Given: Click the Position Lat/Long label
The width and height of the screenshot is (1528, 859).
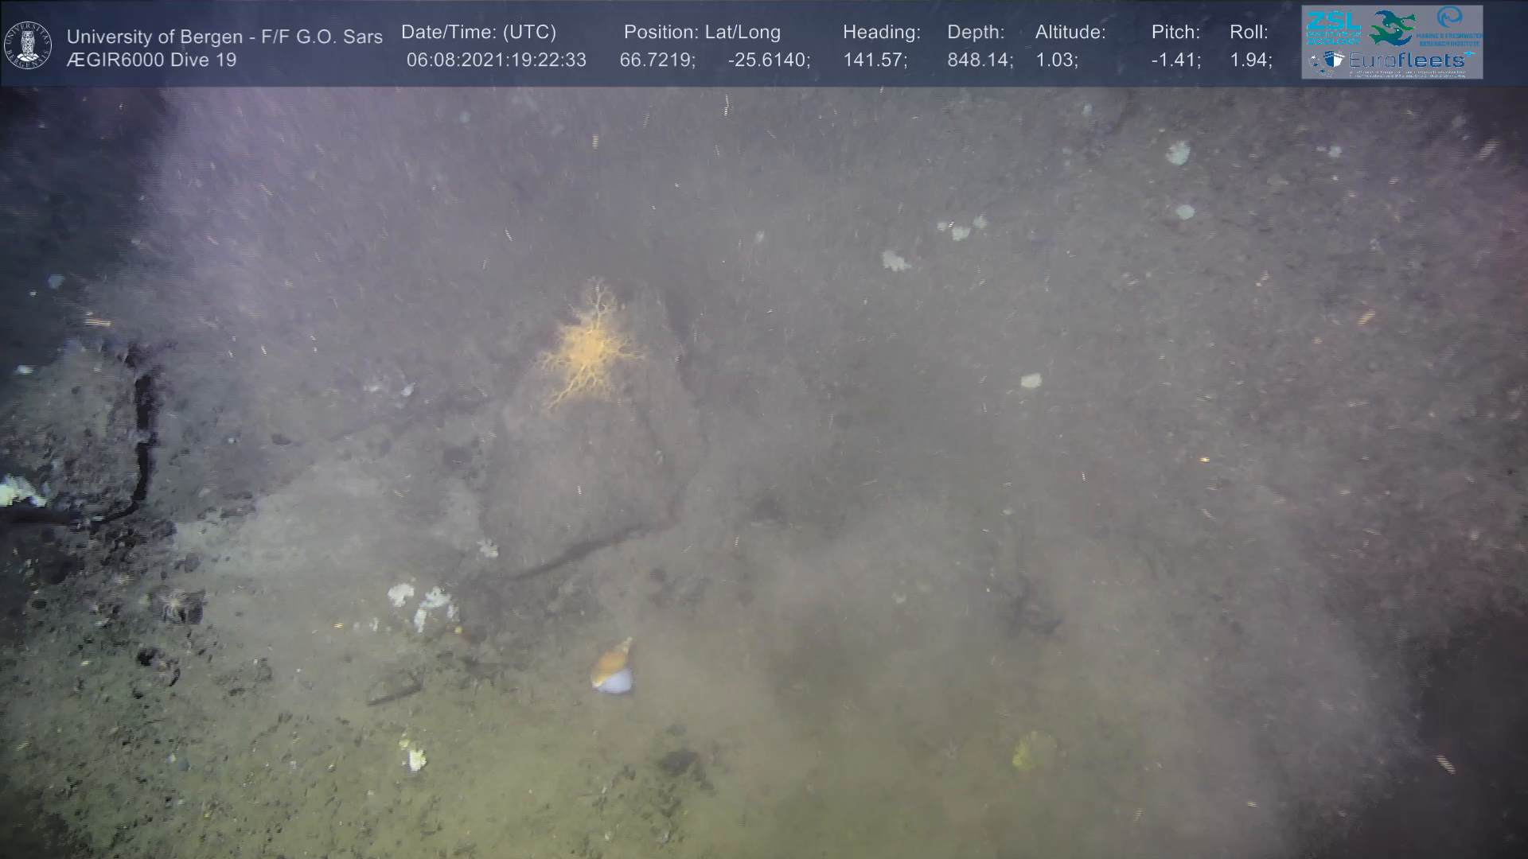Looking at the screenshot, I should coord(701,33).
